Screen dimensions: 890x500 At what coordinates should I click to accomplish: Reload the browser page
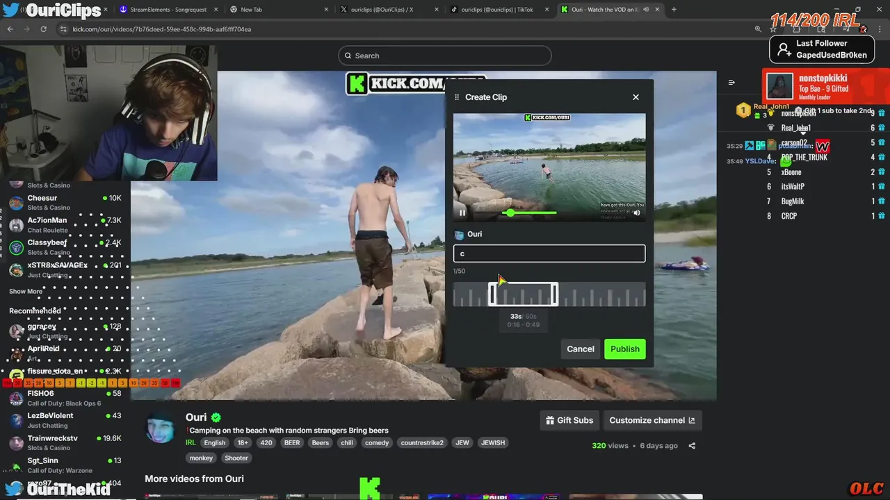[43, 29]
